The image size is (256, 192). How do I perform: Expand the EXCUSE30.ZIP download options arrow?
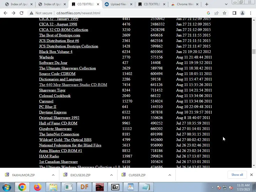[x=111, y=175]
